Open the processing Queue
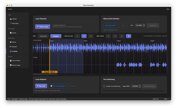This screenshot has width=177, height=108. tap(14, 33)
